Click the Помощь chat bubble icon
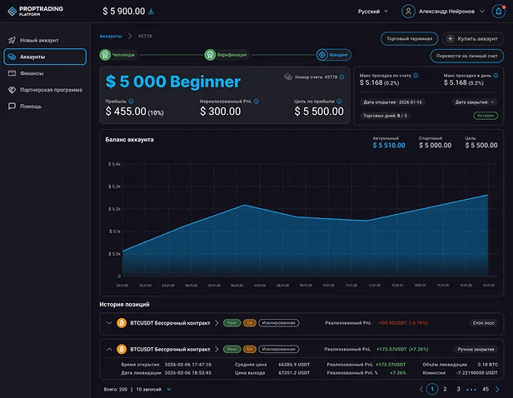Screen dimensions: 513x398 click(12, 107)
